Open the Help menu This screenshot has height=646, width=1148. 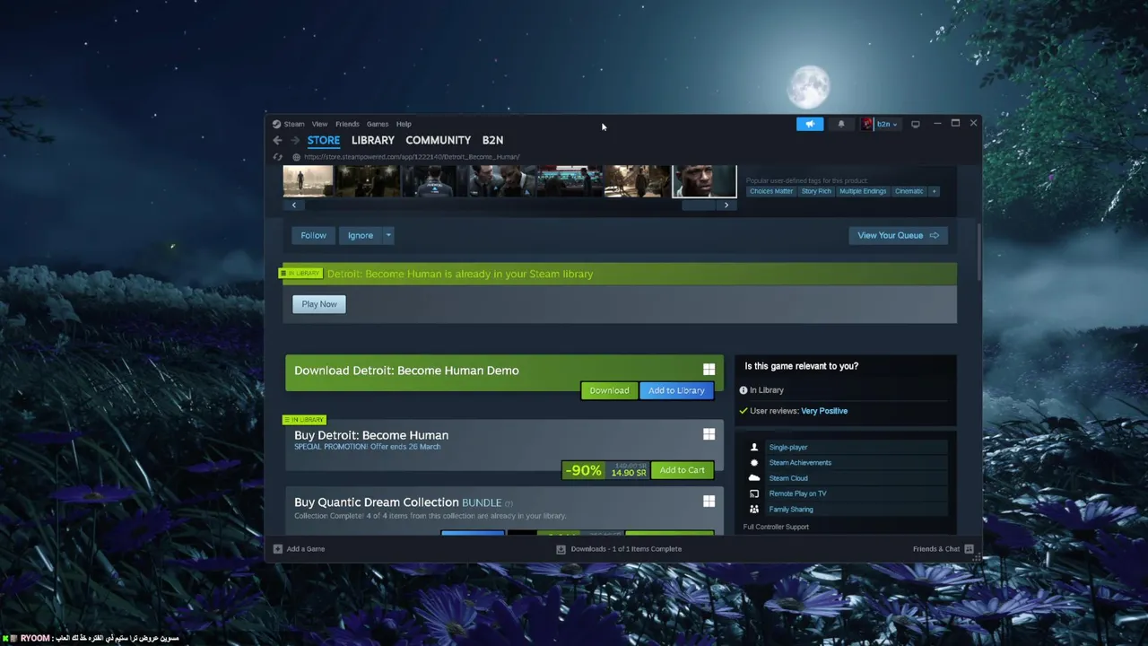(404, 124)
